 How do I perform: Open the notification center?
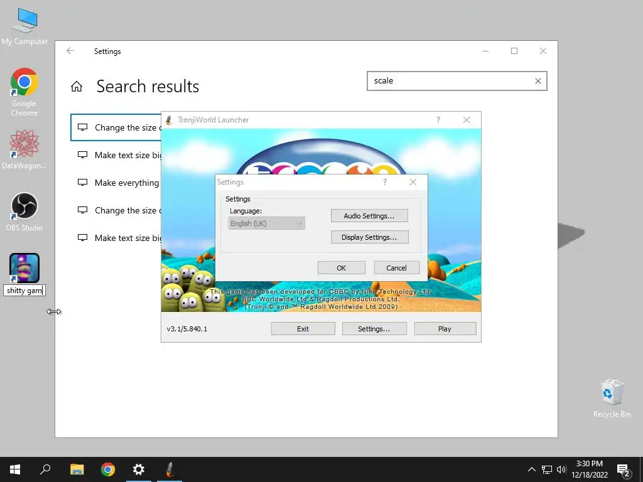pos(624,470)
